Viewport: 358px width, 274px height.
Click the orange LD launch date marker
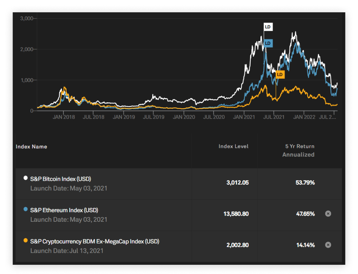280,74
